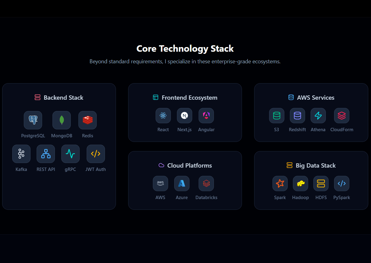
Task: Click cloud icon beside Cloud Platforms heading
Action: 161,165
